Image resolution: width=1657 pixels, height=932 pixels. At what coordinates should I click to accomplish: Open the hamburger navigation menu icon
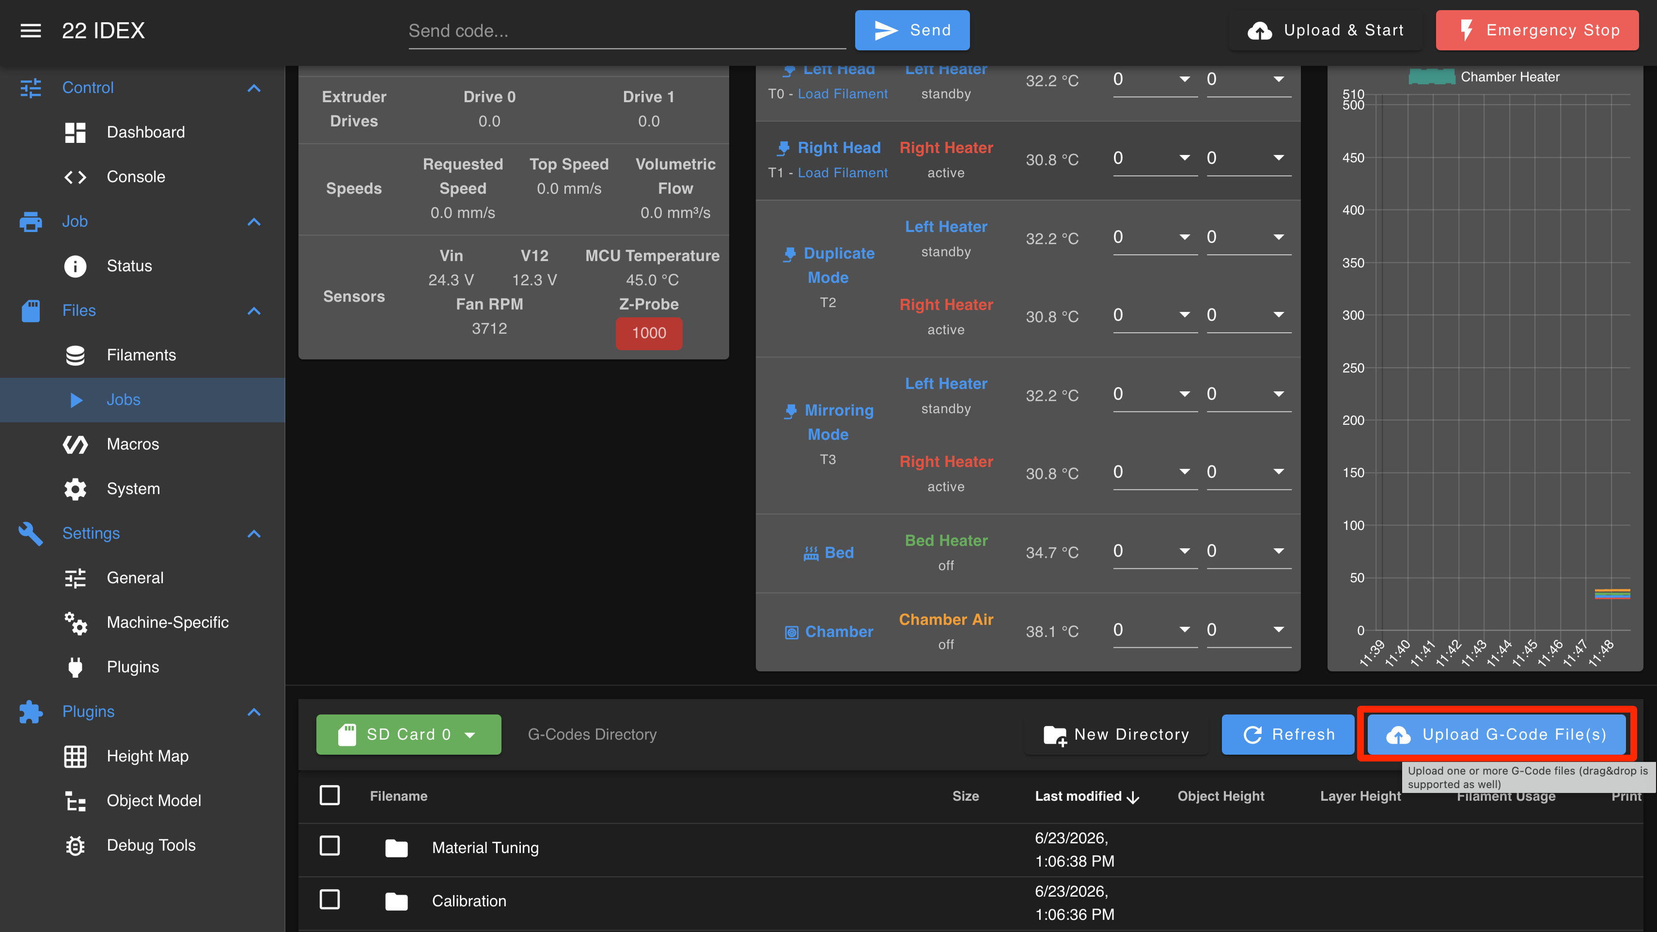[30, 30]
